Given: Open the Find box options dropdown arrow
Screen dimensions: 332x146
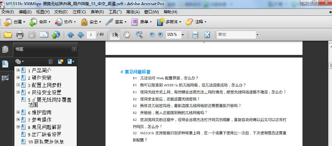Looking at the screenshot, I should [x=257, y=35].
